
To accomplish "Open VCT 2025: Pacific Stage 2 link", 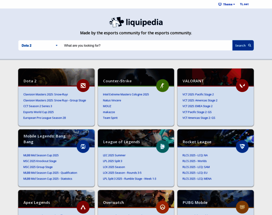I will (x=198, y=95).
